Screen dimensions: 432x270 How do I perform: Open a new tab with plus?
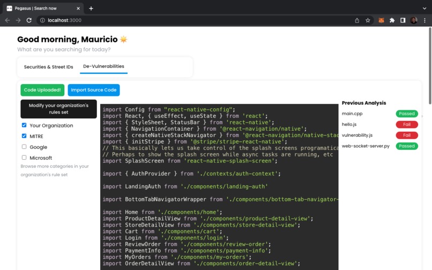click(91, 9)
